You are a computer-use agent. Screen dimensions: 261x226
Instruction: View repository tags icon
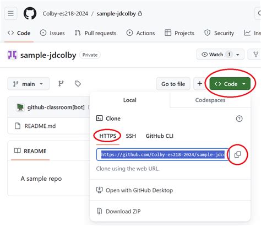pyautogui.click(x=78, y=84)
